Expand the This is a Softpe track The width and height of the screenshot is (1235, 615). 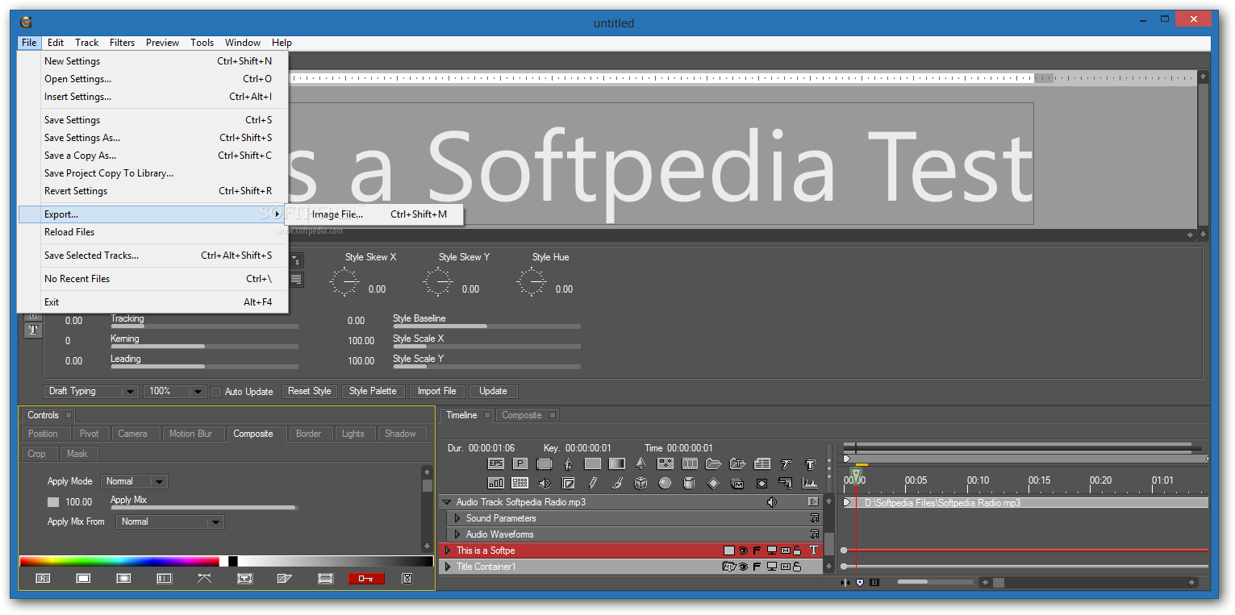coord(448,551)
